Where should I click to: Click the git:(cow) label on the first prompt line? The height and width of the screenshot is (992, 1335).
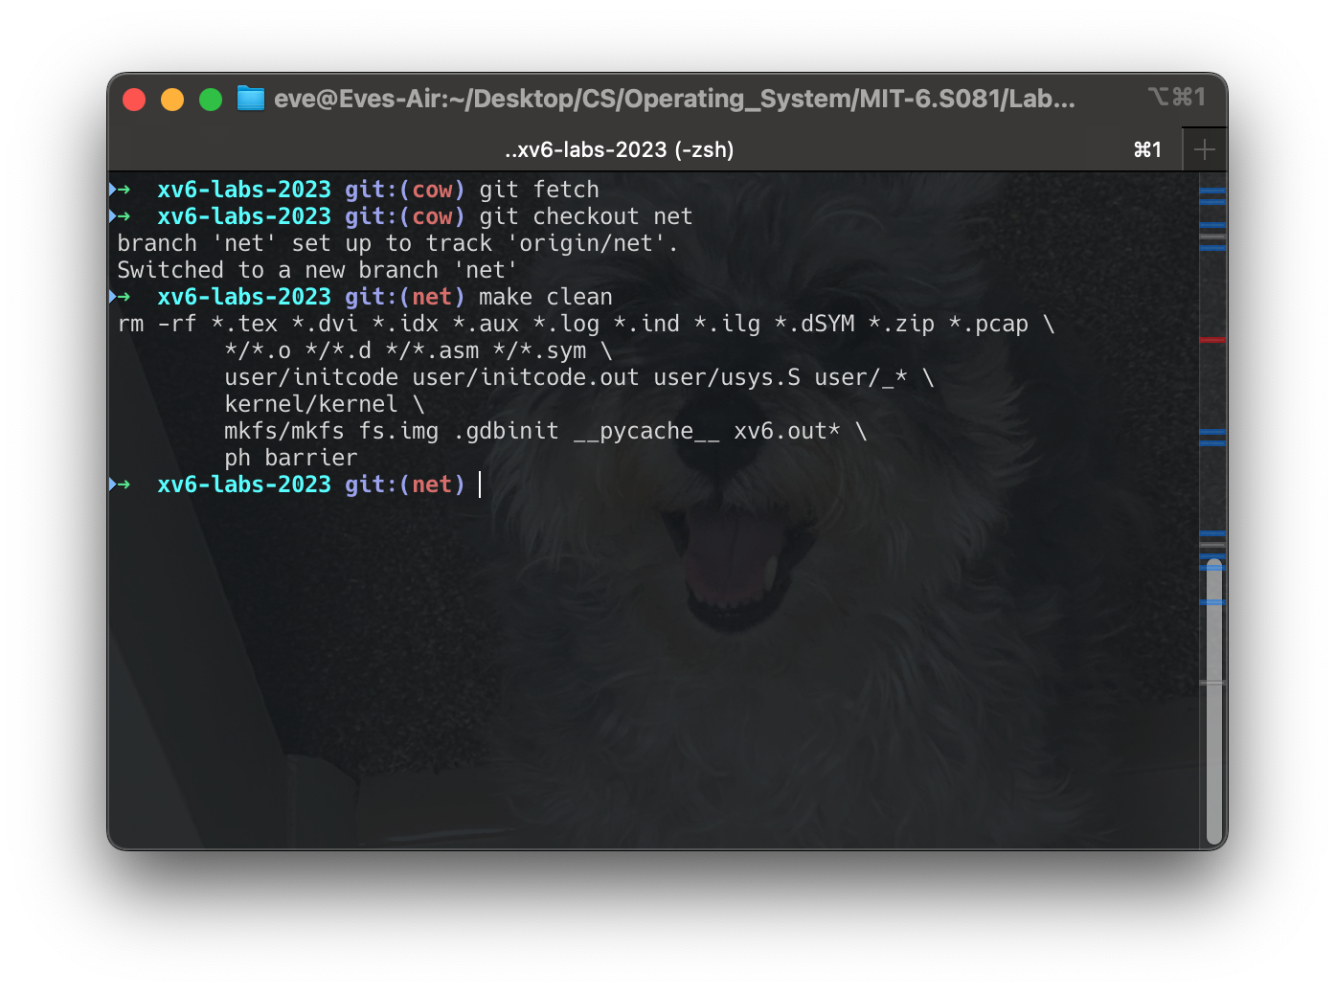pos(403,190)
